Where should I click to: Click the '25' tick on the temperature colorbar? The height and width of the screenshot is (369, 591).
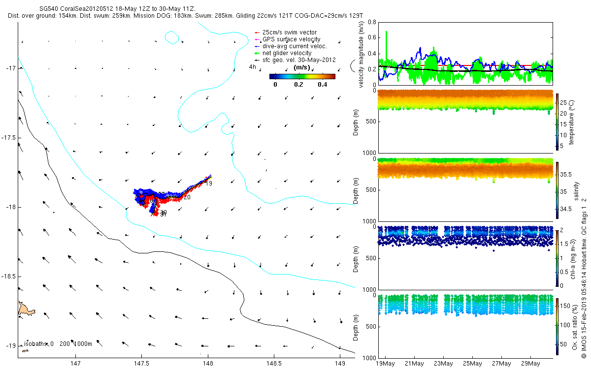tap(564, 102)
